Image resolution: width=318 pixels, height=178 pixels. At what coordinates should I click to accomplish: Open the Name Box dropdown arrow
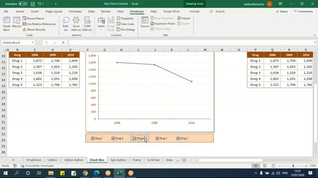(33, 43)
